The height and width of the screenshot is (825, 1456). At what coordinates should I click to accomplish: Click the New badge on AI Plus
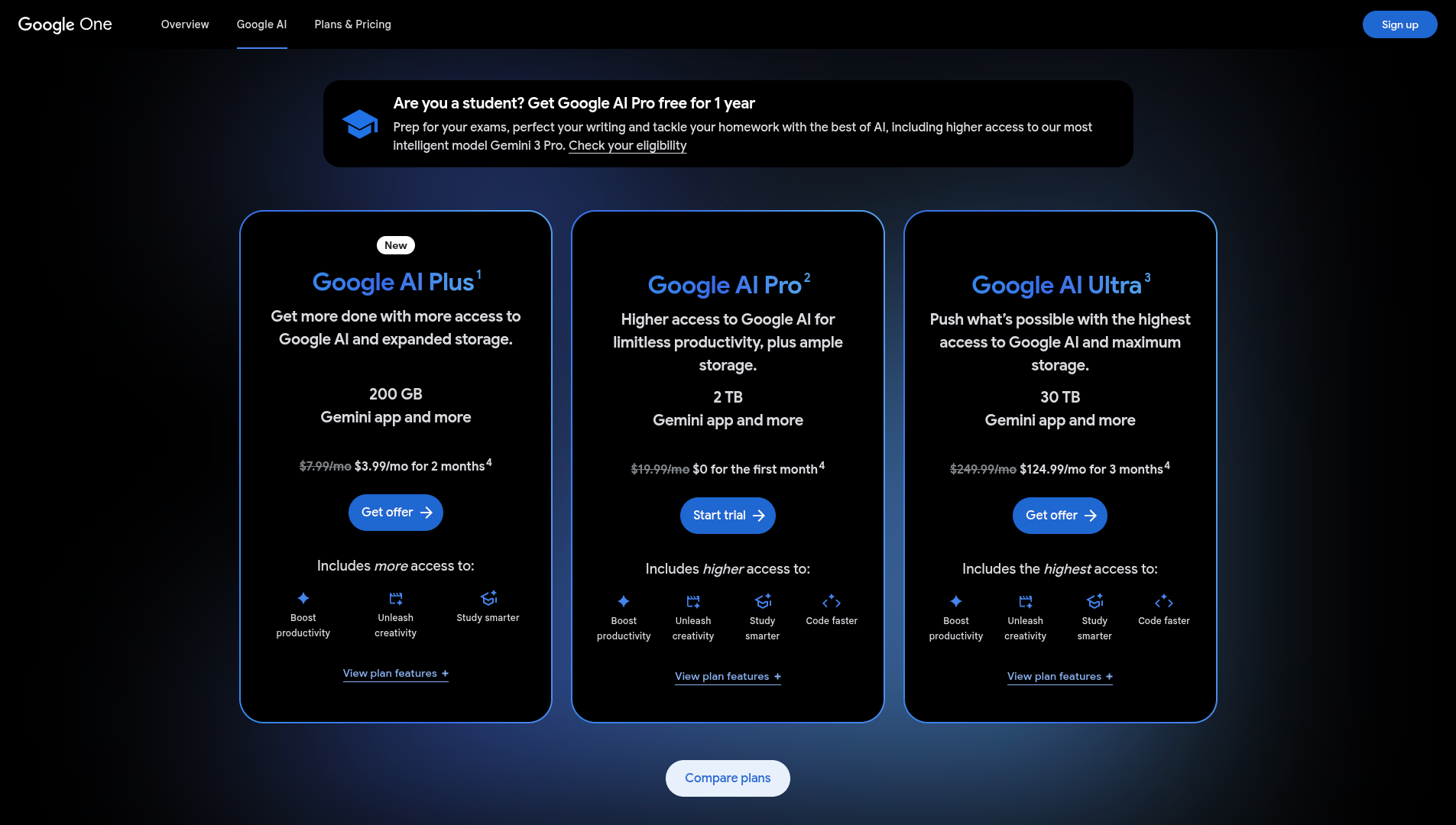pyautogui.click(x=396, y=245)
